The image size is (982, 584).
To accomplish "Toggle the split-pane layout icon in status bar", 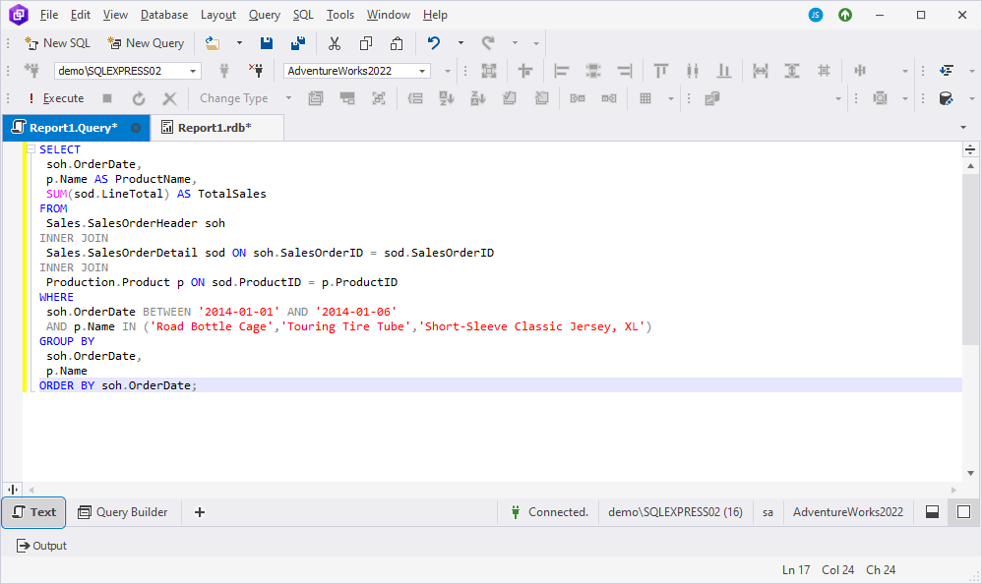I will (x=933, y=512).
